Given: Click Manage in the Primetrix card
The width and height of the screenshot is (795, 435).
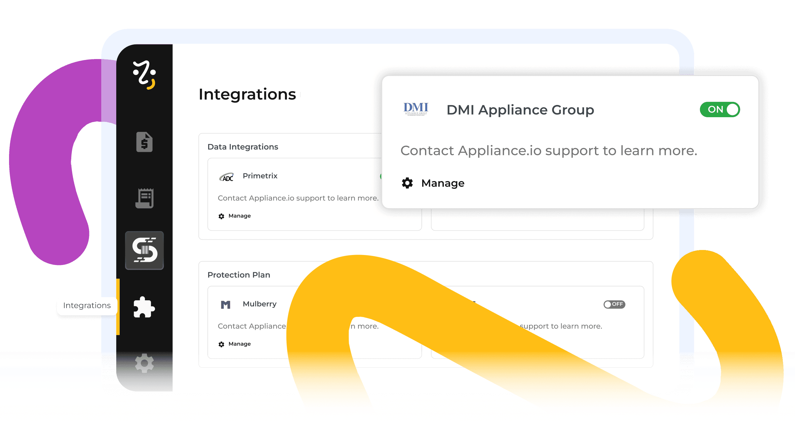Looking at the screenshot, I should 239,216.
